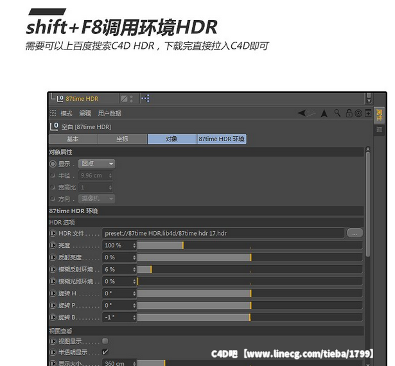This screenshot has width=395, height=366.
Task: Open the 模式 menu
Action: pyautogui.click(x=66, y=114)
